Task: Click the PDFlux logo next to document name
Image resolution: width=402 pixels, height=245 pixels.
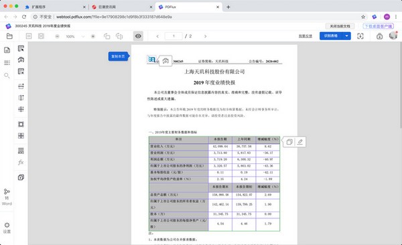Action: coord(9,26)
